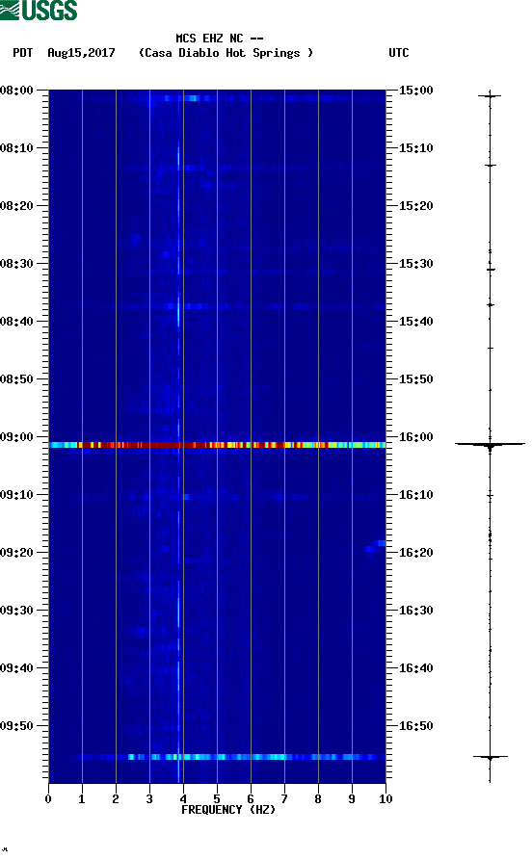The image size is (532, 860).
Task: Click the 'UTC' timezone label
Action: click(x=399, y=53)
